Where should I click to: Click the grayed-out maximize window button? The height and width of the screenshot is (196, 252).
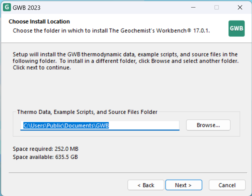pos(217,8)
